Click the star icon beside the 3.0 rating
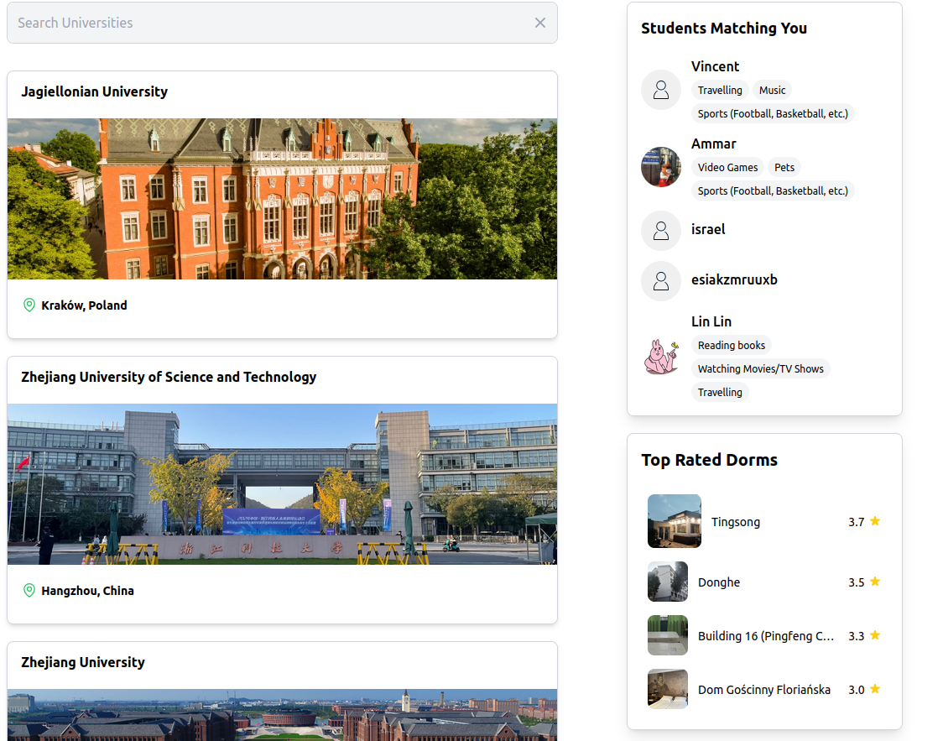 point(875,689)
